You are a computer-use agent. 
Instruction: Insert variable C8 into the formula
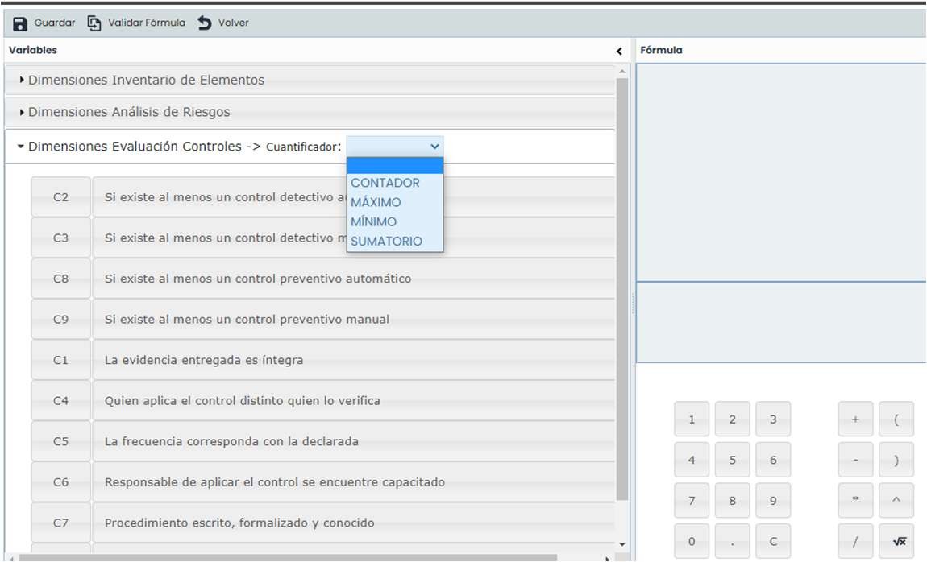(x=61, y=279)
